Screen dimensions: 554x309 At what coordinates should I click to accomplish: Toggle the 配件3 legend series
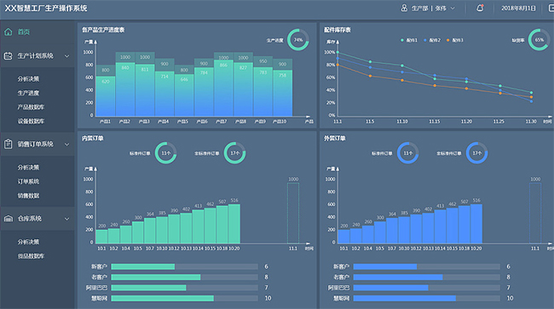pyautogui.click(x=455, y=40)
